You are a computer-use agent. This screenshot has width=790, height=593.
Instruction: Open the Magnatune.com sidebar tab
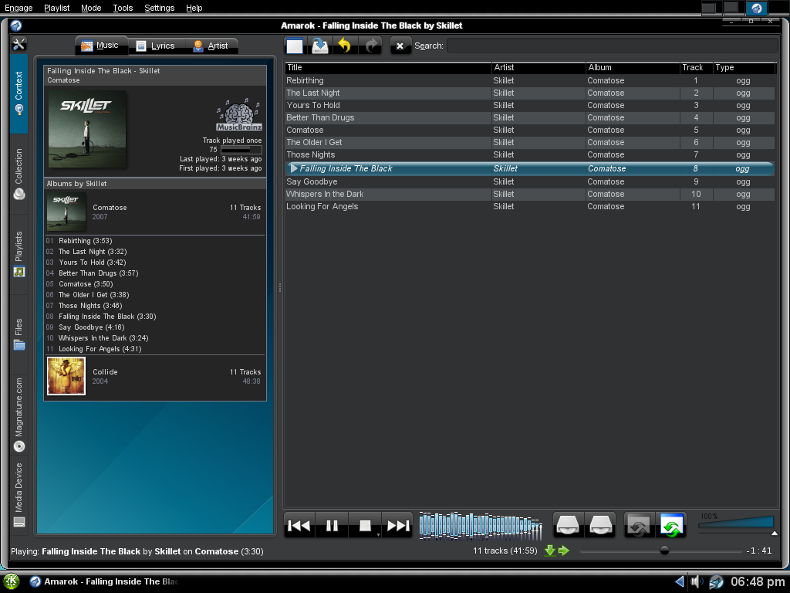tap(19, 415)
